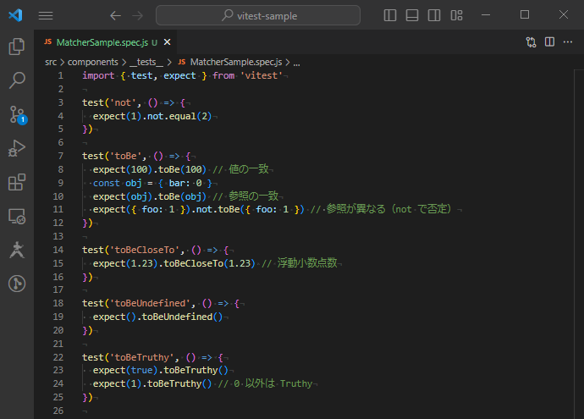Click expect(obj).toBe(obj) on line 10

(x=149, y=196)
